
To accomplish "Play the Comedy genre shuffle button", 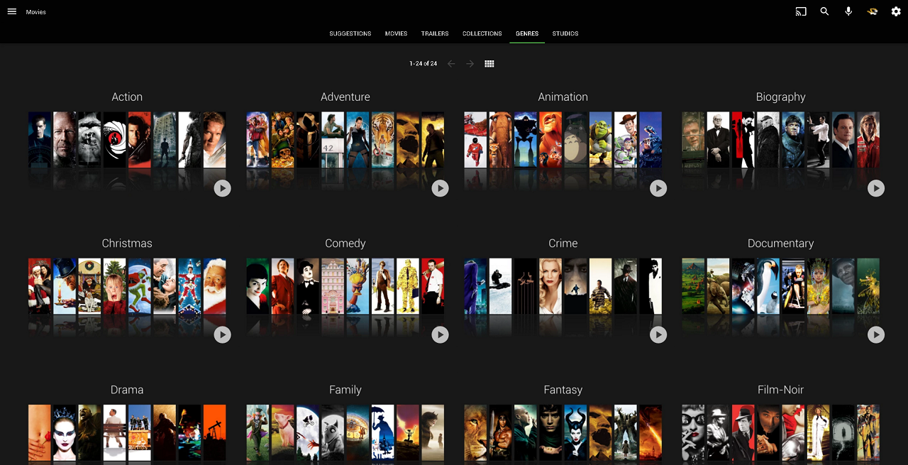I will point(440,334).
